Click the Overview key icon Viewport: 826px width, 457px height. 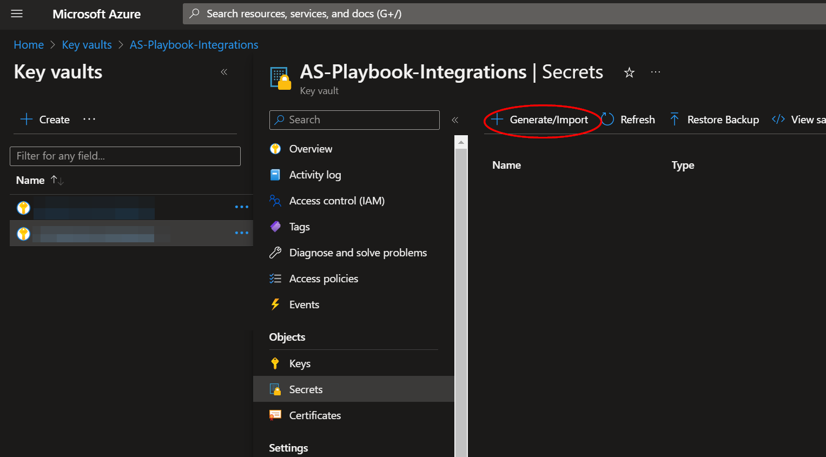275,149
